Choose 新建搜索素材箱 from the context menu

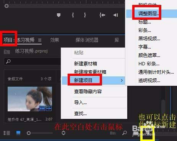tap(90, 72)
